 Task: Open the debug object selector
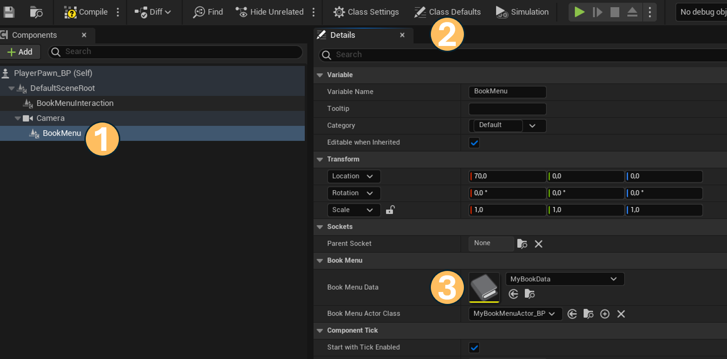(702, 12)
